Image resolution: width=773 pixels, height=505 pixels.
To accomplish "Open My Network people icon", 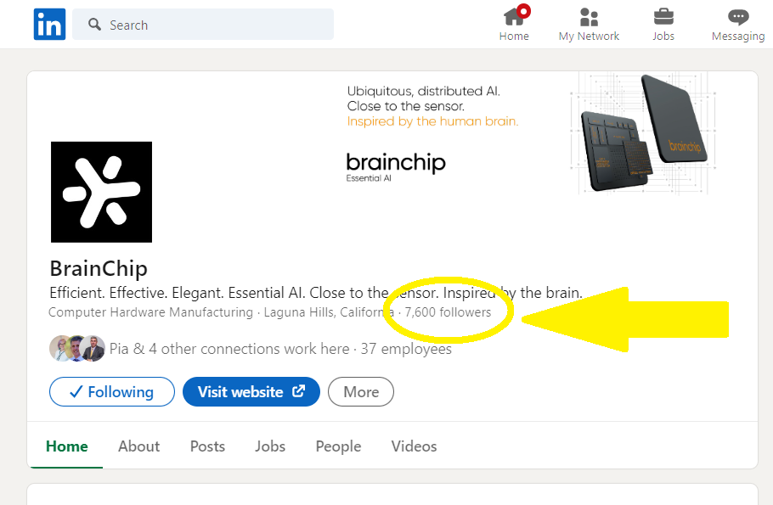I will coord(589,17).
